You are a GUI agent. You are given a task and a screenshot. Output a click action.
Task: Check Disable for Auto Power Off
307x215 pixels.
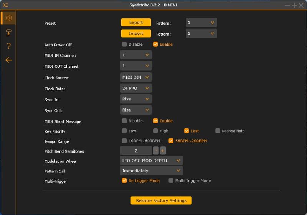[124, 44]
